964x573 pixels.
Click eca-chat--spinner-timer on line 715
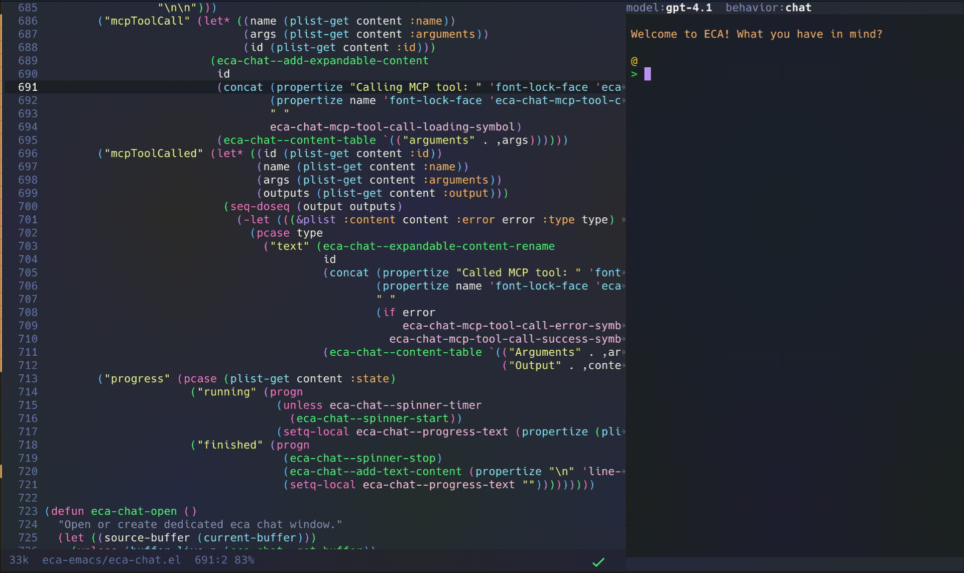406,405
